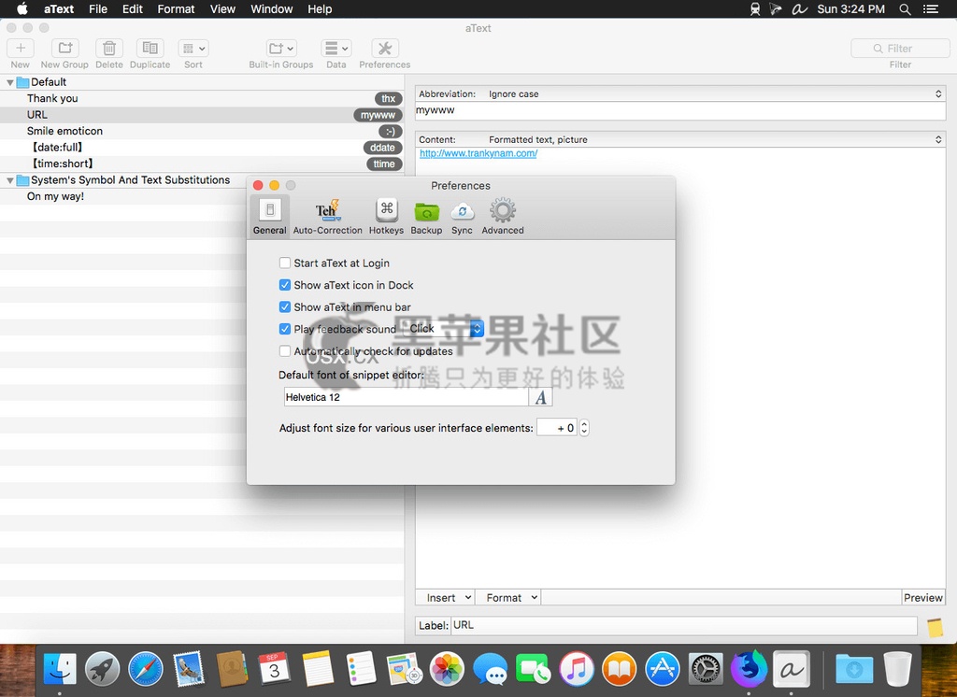
Task: Open the Edit menu
Action: coord(133,9)
